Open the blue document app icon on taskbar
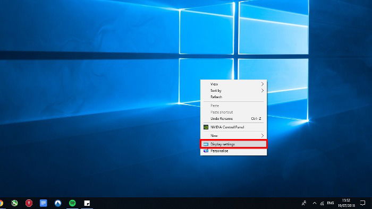The height and width of the screenshot is (209, 372). coord(44,203)
